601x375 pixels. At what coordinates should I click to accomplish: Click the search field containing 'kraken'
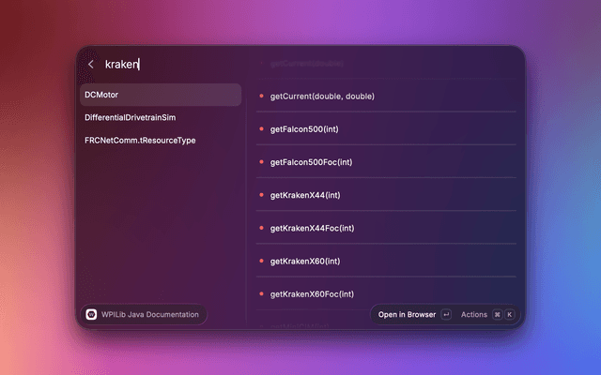click(x=122, y=65)
